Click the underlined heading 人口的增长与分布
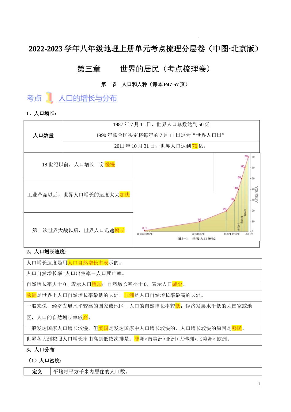The width and height of the screenshot is (291, 412). 88,98
